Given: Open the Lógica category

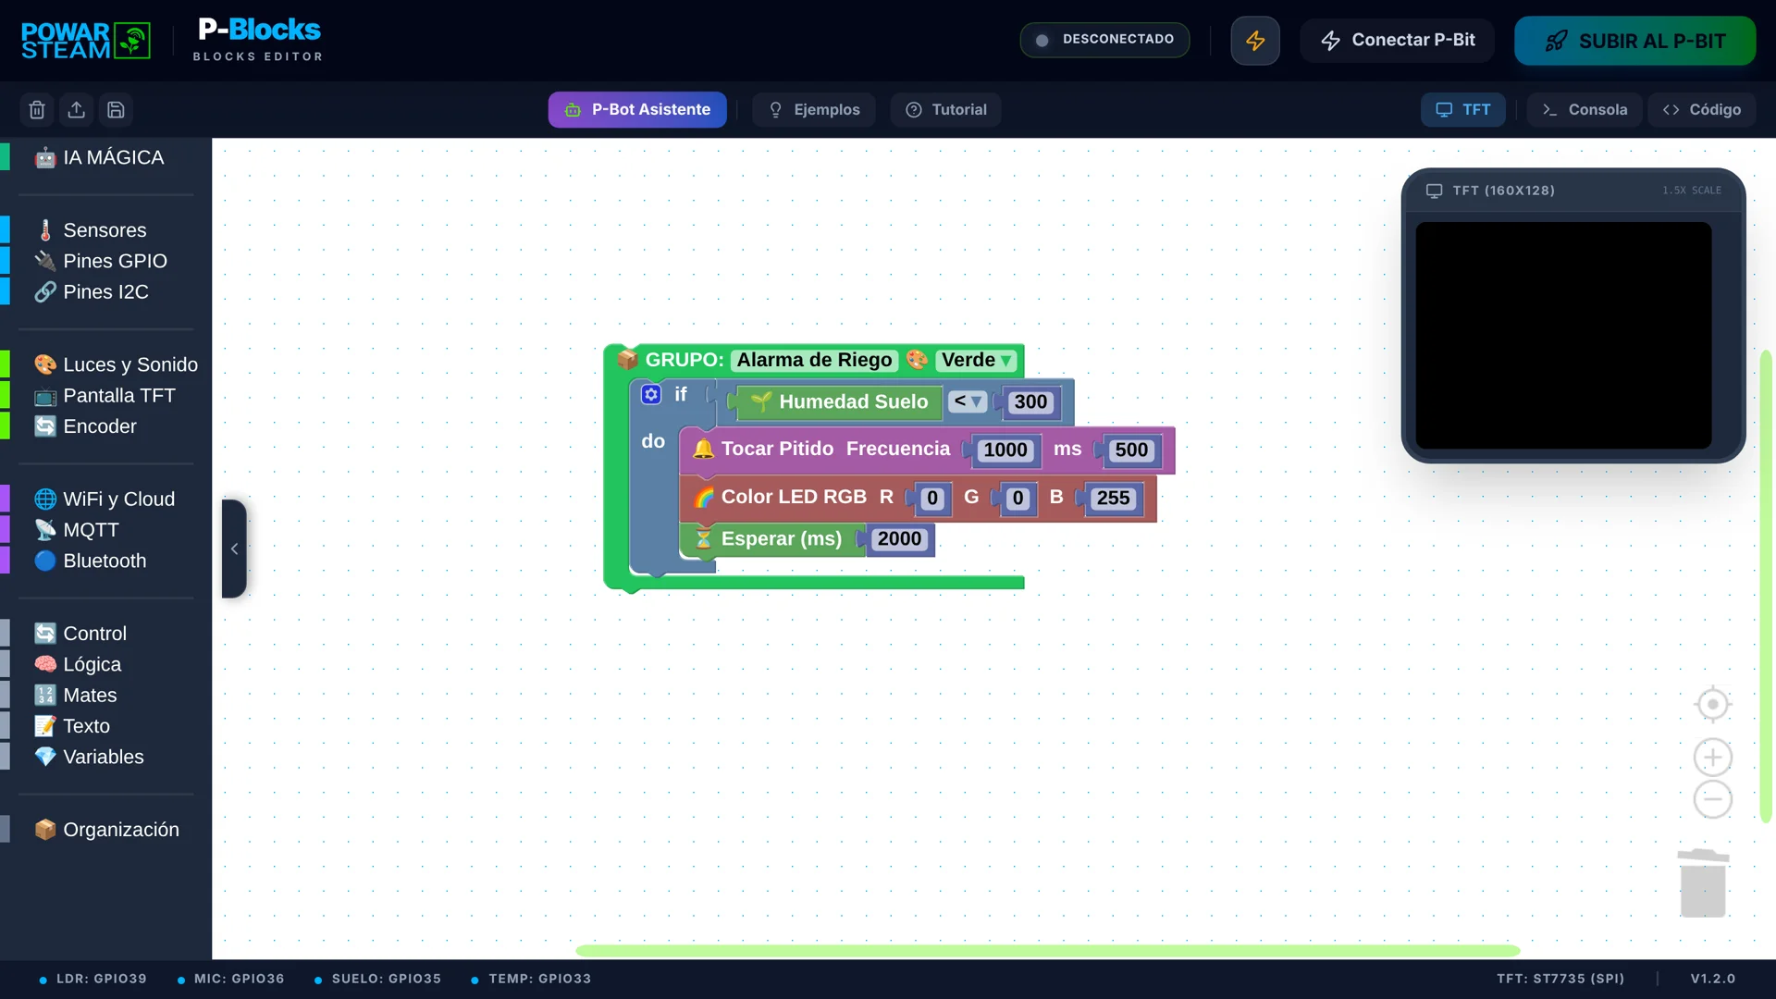Looking at the screenshot, I should (x=92, y=664).
